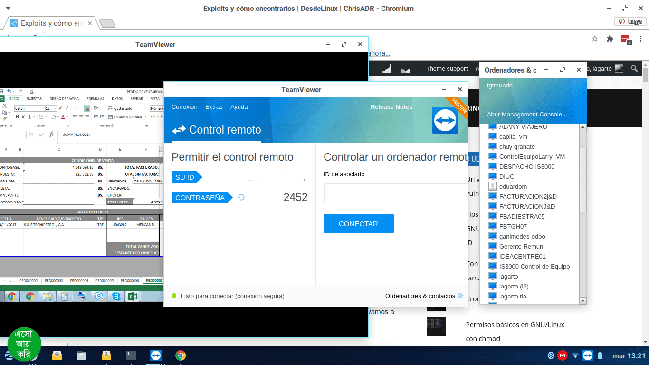Image resolution: width=649 pixels, height=365 pixels.
Task: Regenerate the TeamViewer password with refresh icon
Action: (241, 197)
